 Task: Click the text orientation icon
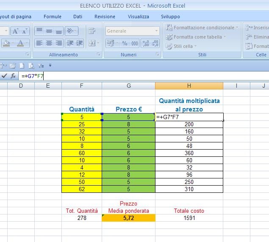pos(70,31)
